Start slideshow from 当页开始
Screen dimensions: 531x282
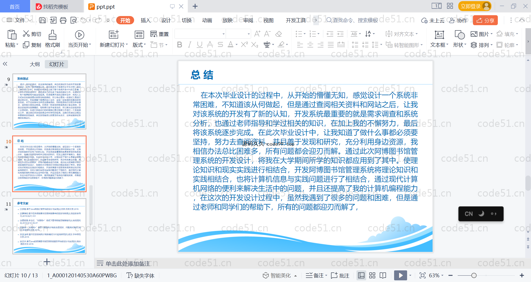[x=79, y=39]
